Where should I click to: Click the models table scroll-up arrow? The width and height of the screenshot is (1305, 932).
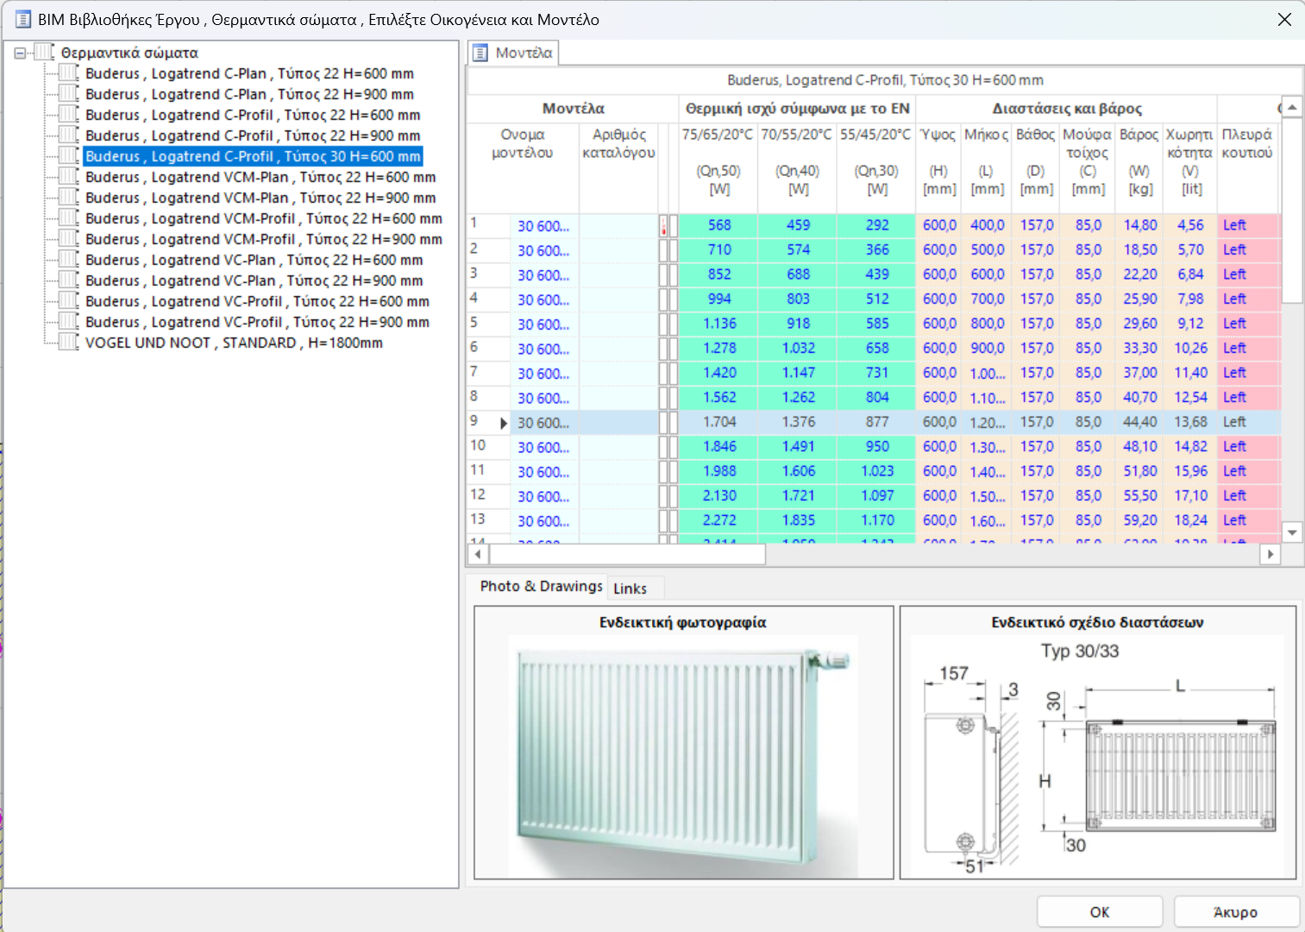pos(1292,108)
